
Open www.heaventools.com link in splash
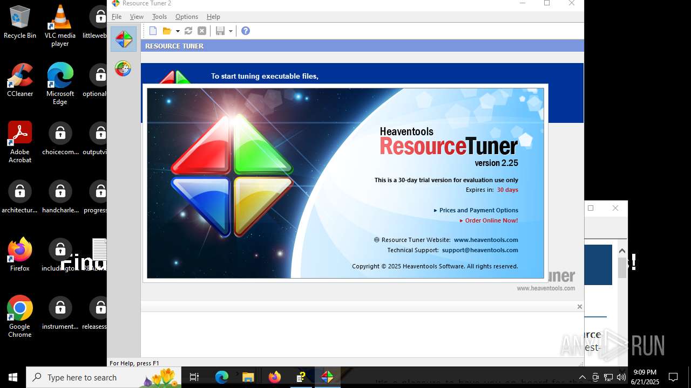[486, 240]
